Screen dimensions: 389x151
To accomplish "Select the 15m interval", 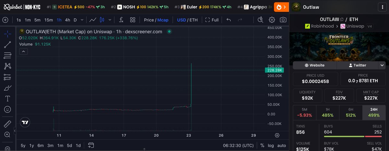I will 49,20.
